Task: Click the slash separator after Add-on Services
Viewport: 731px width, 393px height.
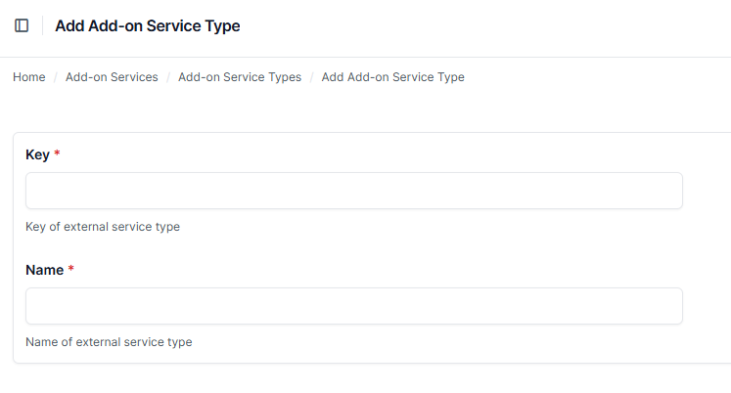Action: pos(168,77)
